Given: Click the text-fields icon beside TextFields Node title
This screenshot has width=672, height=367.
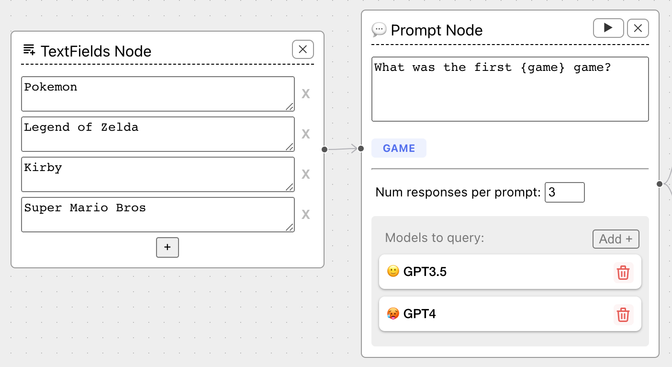Looking at the screenshot, I should point(29,50).
